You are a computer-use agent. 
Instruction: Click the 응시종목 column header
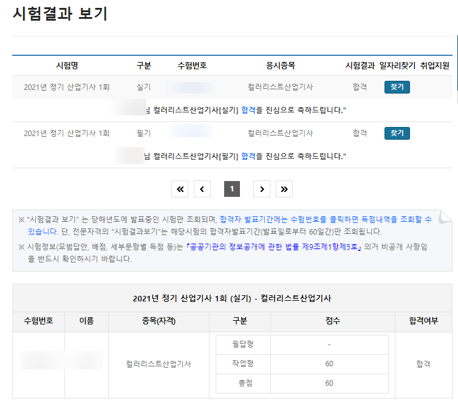pos(281,66)
